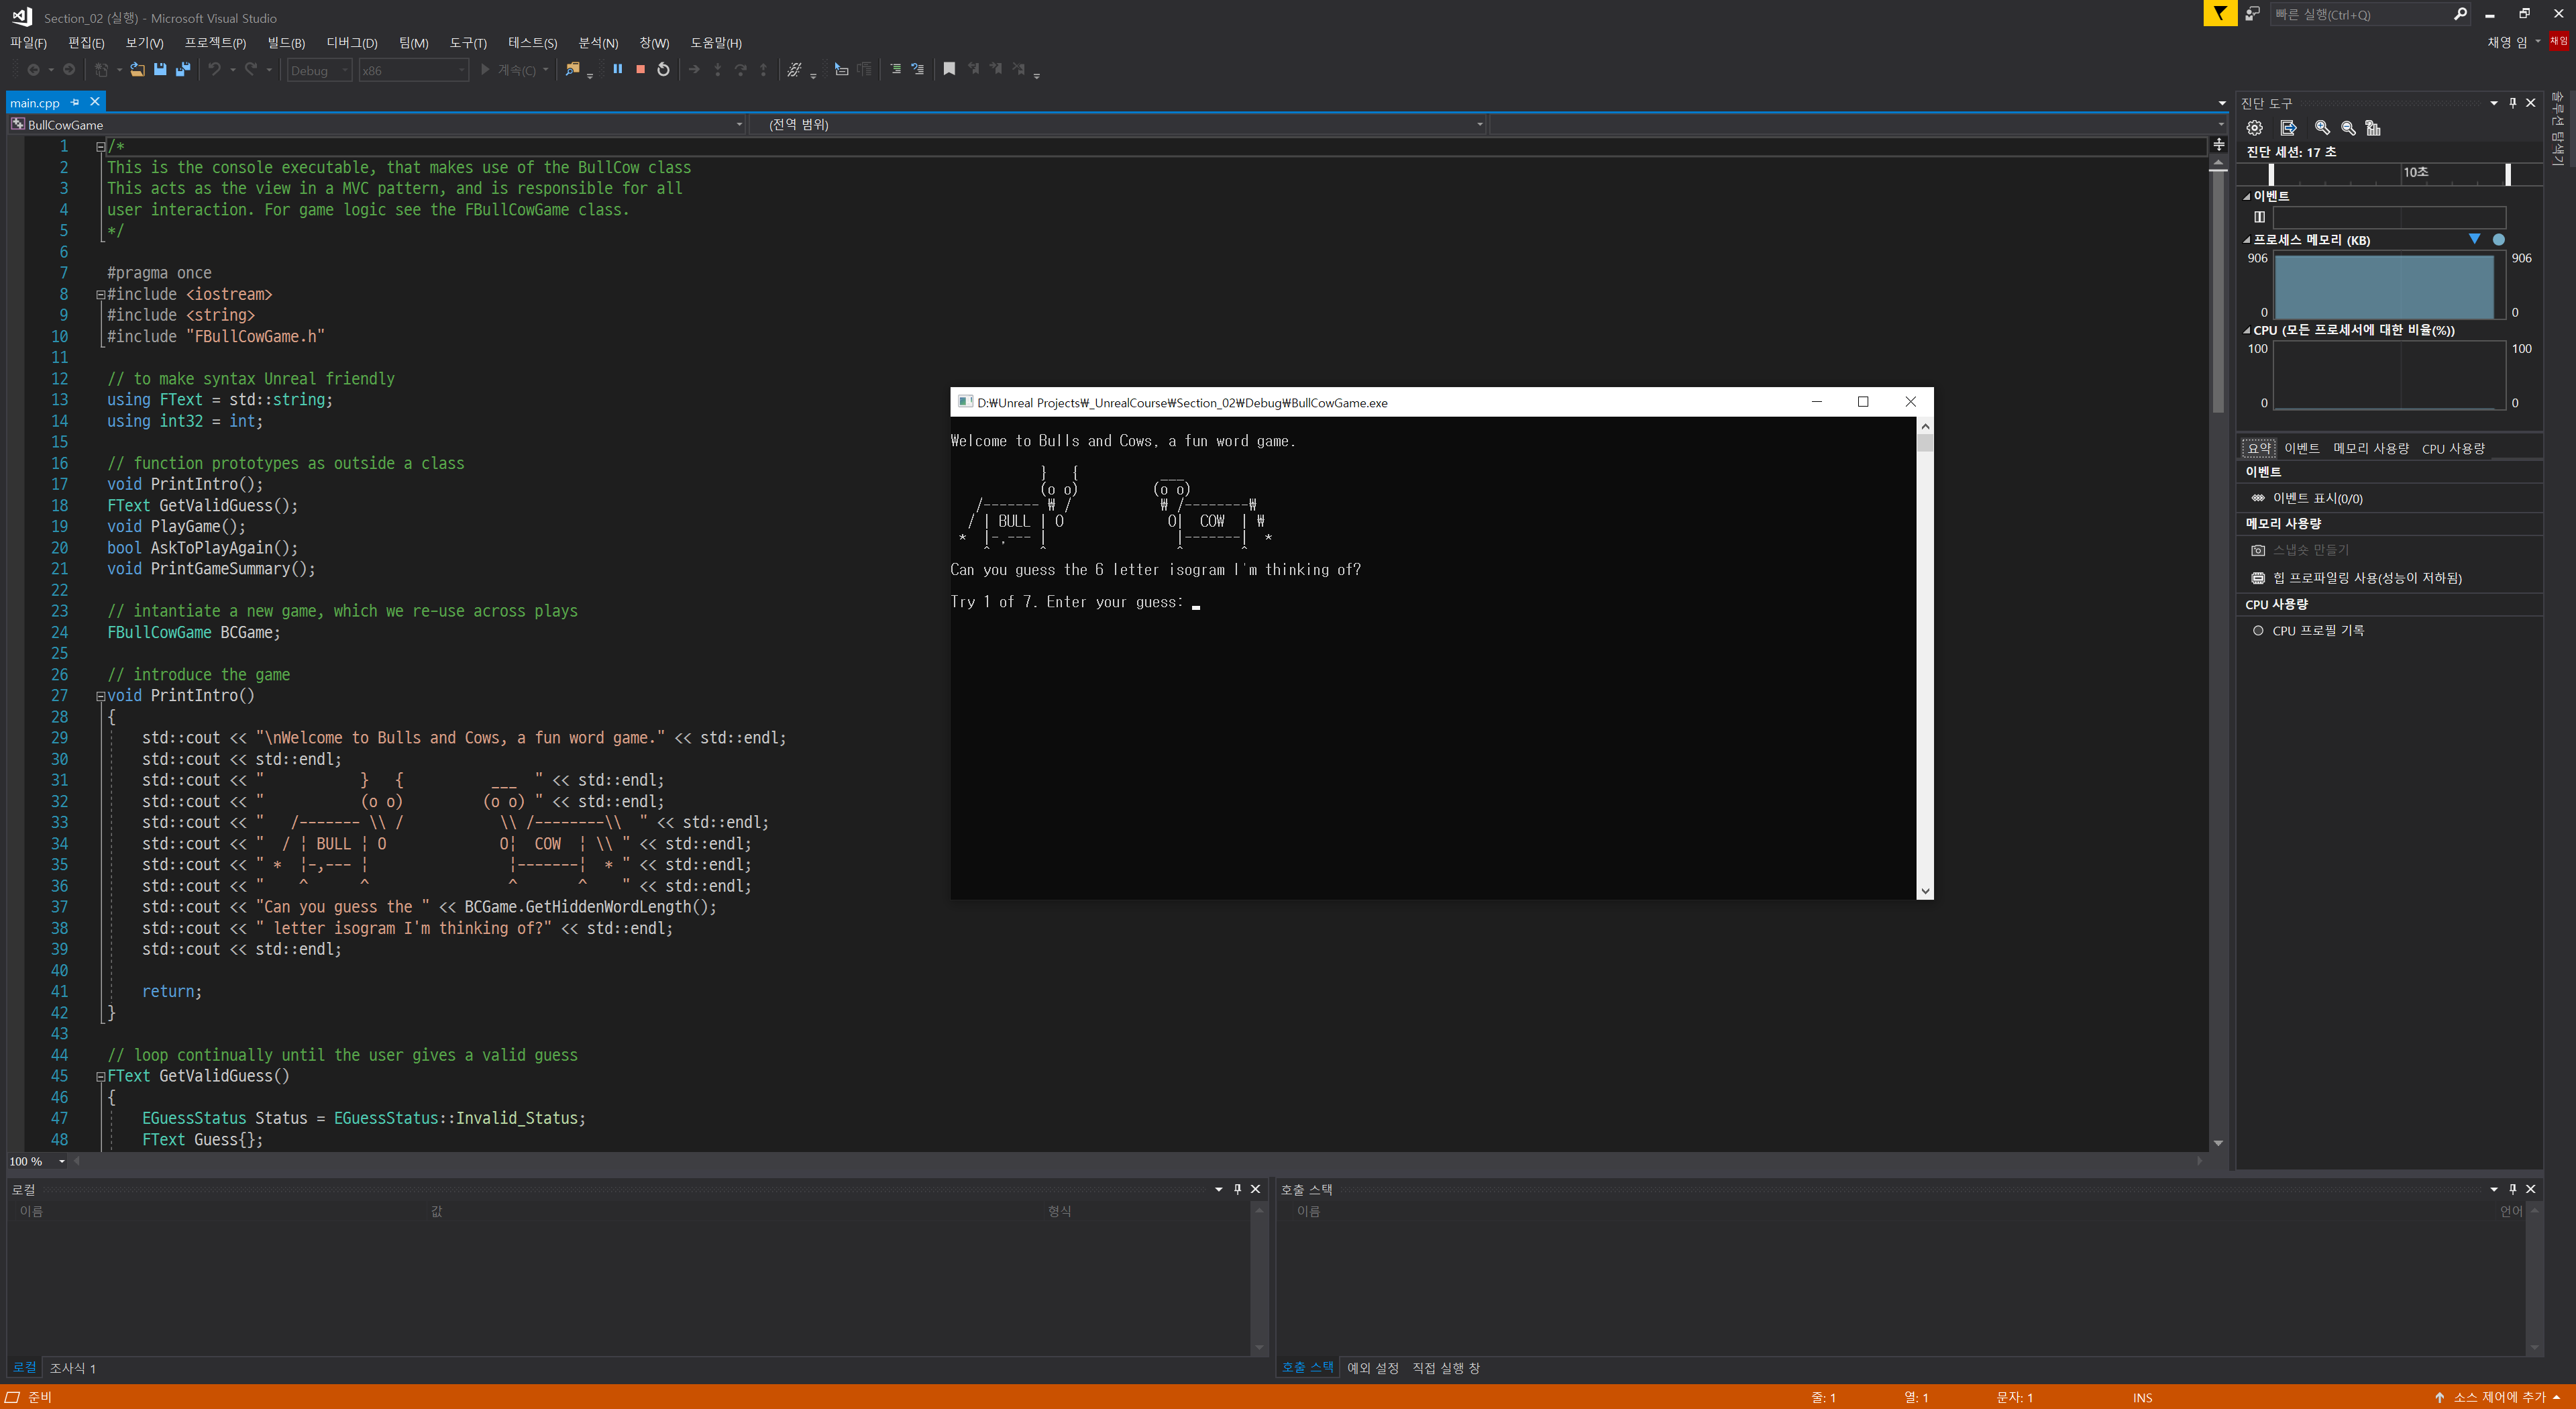Pause debugging with the Break All button
The image size is (2576, 1409).
617,69
